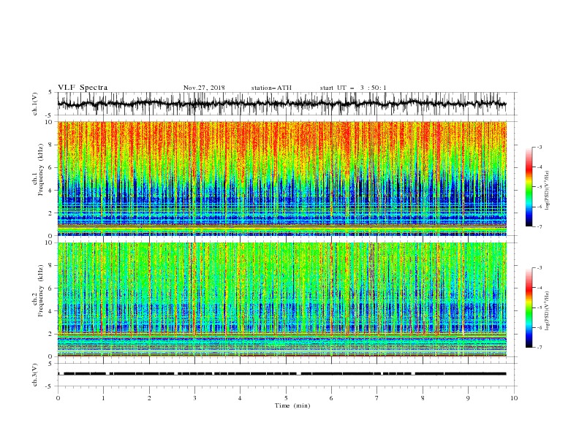579x447 pixels.
Task: Click the '-7' value on the lower colorbar
Action: (539, 348)
